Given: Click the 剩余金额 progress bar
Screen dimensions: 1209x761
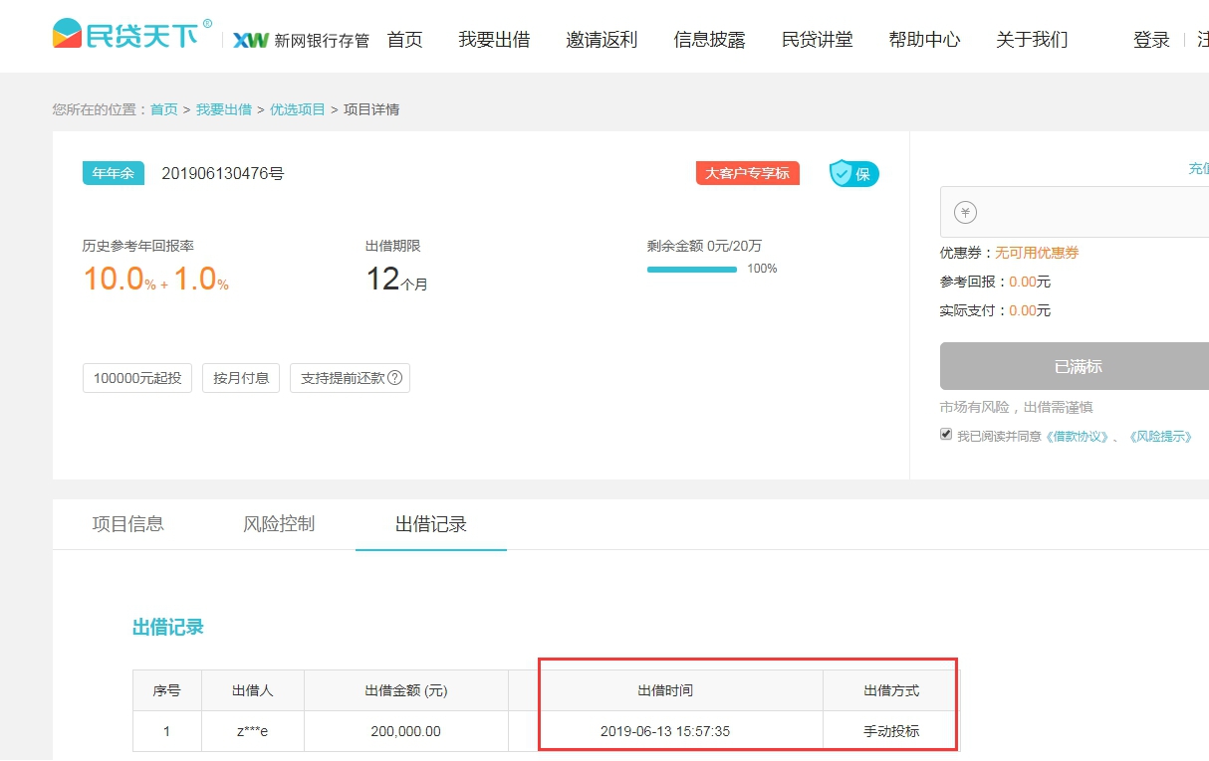Looking at the screenshot, I should point(692,269).
